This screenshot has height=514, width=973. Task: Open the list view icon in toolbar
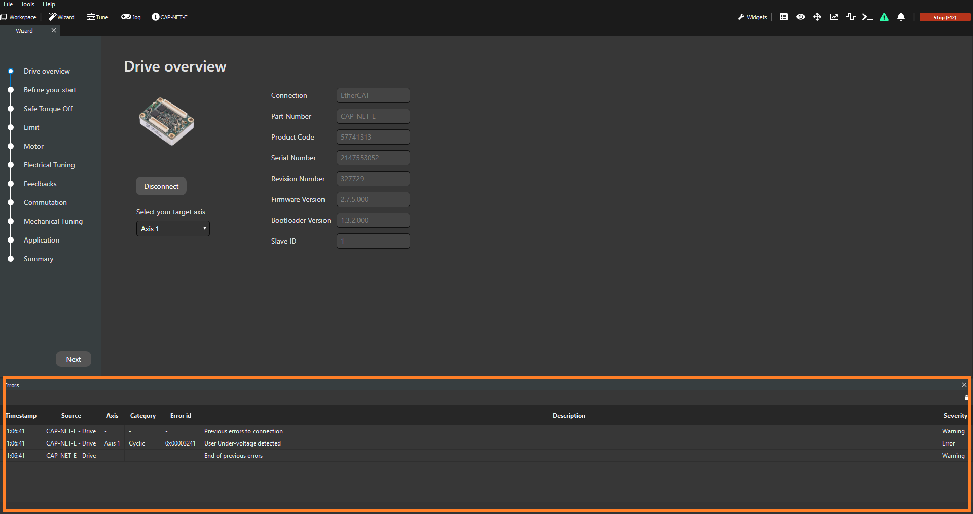[x=784, y=17]
